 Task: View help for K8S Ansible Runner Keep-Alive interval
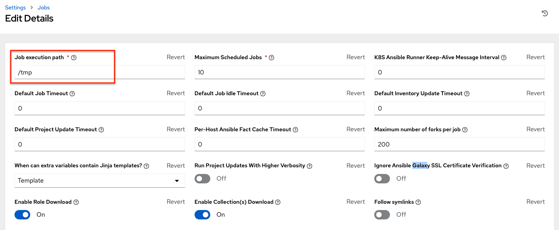click(503, 57)
